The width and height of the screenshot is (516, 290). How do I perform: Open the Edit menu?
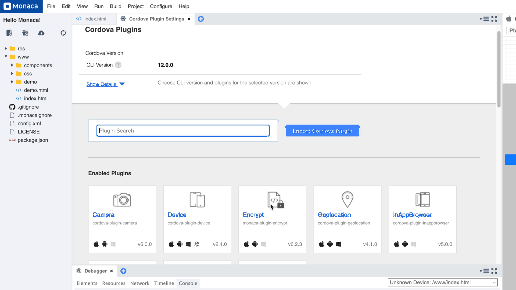click(x=66, y=6)
